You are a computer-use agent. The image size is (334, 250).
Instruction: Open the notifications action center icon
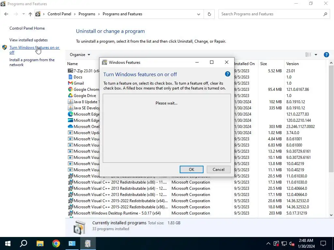pyautogui.click(x=323, y=243)
